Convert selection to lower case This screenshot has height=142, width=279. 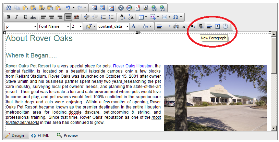[x=123, y=17]
